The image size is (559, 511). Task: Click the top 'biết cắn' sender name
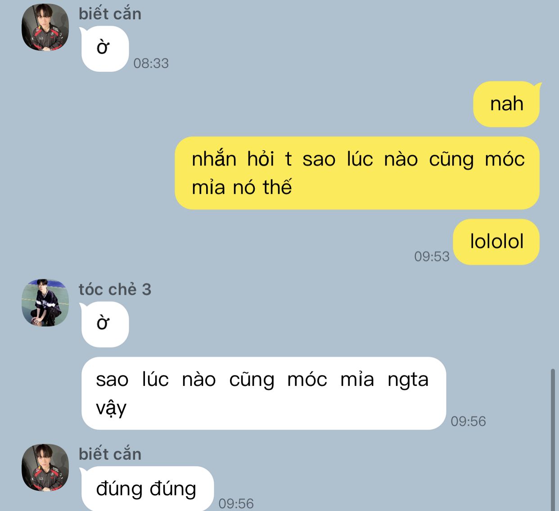click(110, 14)
